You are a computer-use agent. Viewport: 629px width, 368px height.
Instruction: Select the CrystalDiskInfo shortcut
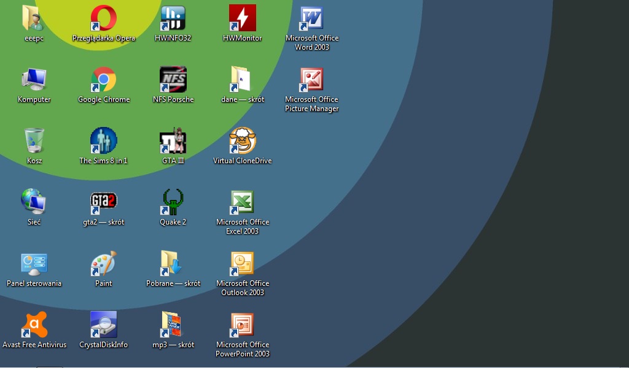103,324
